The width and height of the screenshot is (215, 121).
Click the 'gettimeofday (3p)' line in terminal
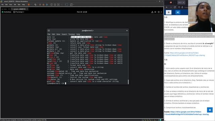coord(69,53)
